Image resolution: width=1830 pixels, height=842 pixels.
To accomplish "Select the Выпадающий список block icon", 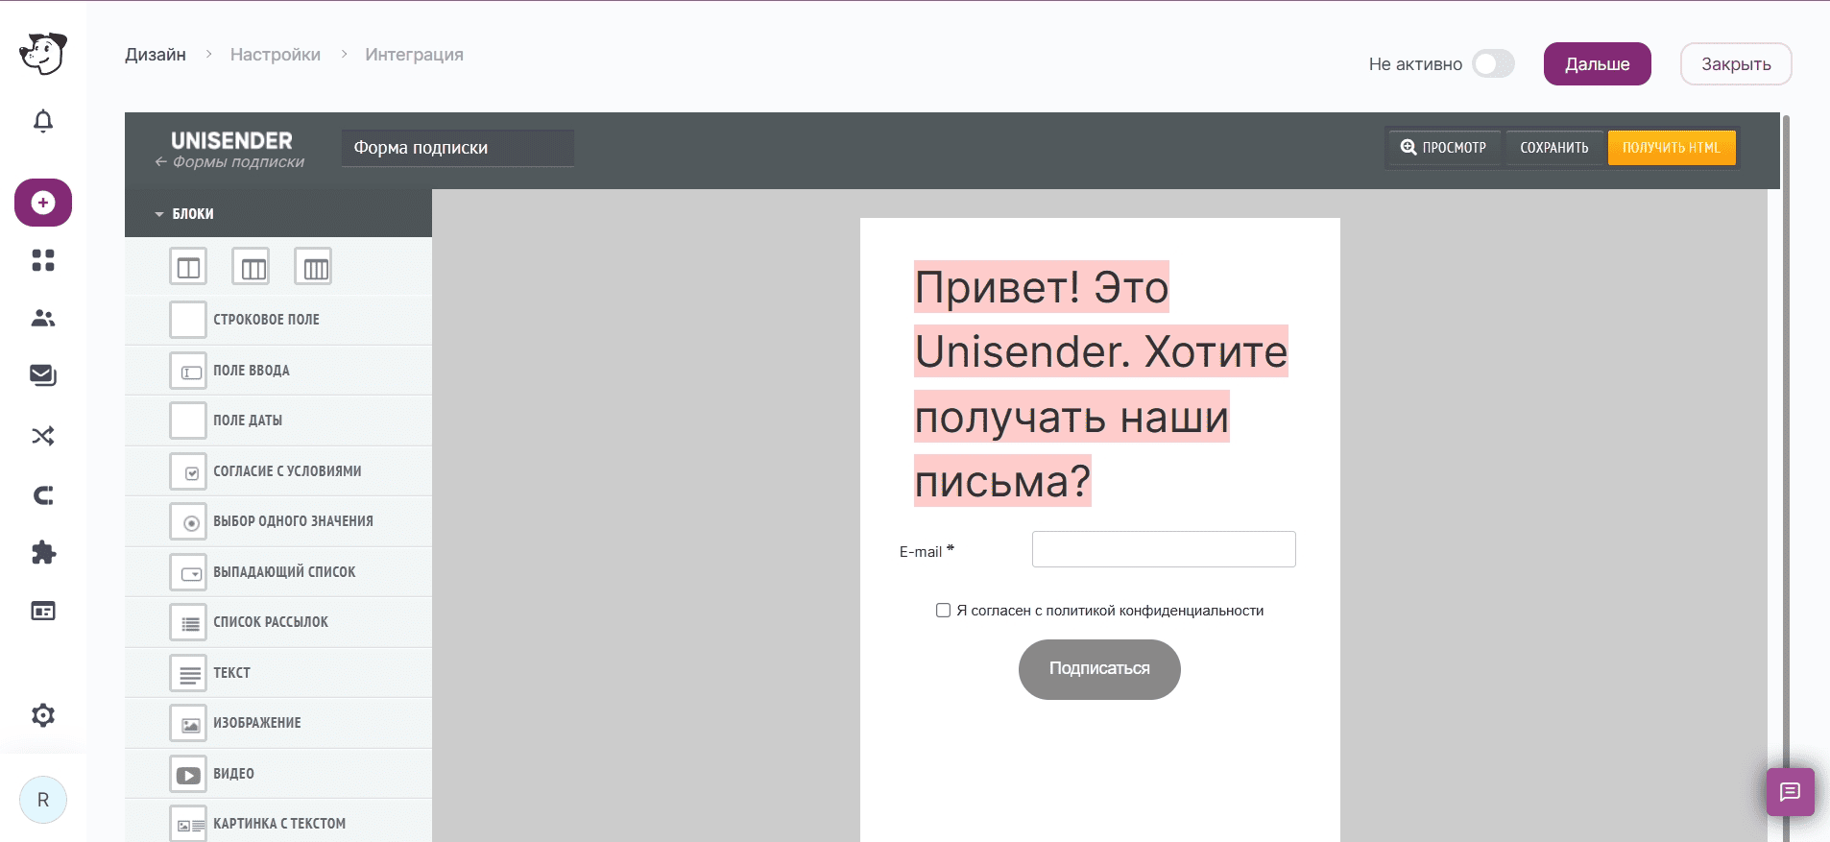I will point(188,572).
